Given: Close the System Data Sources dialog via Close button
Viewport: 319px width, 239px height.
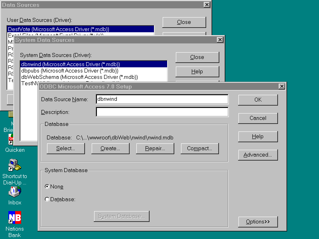Looking at the screenshot, I should (x=197, y=57).
